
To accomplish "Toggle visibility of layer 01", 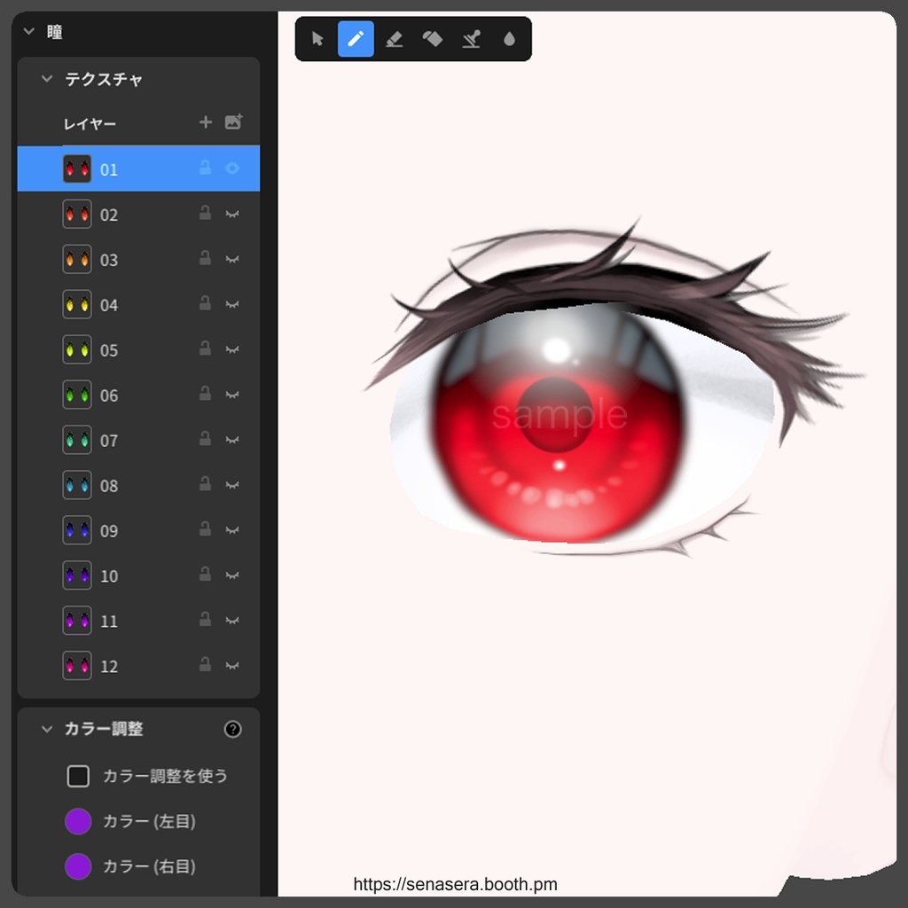I will (232, 168).
